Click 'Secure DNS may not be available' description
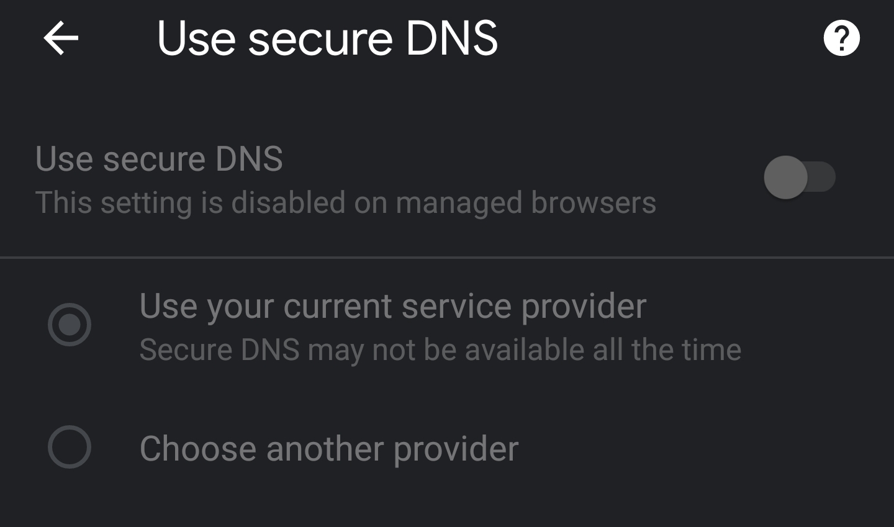Viewport: 894px width, 527px height. coord(440,350)
